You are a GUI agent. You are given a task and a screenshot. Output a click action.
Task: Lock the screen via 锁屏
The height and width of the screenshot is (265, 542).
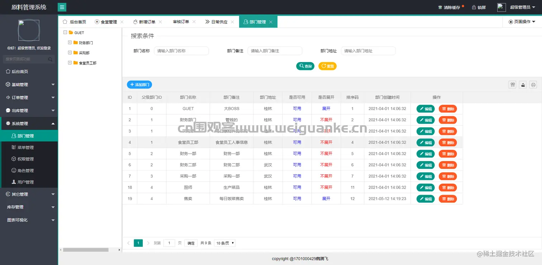479,8
